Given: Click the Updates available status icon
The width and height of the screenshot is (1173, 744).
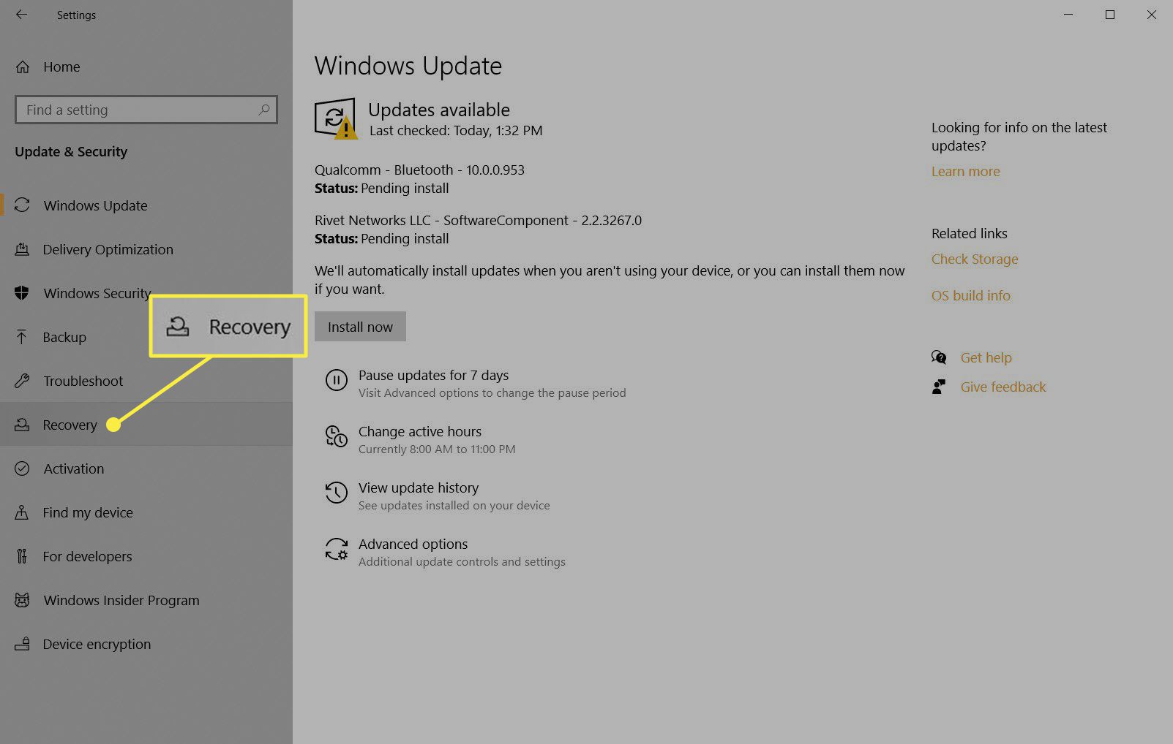Looking at the screenshot, I should tap(336, 118).
